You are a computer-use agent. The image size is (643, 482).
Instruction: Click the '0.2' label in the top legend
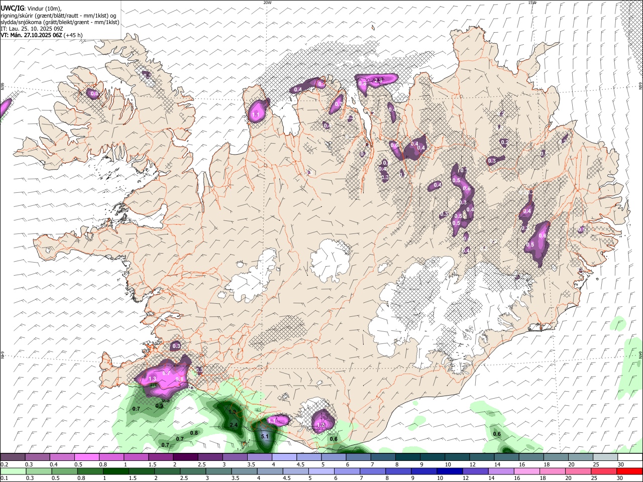click(4, 464)
